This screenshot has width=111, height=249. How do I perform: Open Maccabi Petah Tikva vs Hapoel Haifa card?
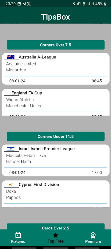pos(56,160)
